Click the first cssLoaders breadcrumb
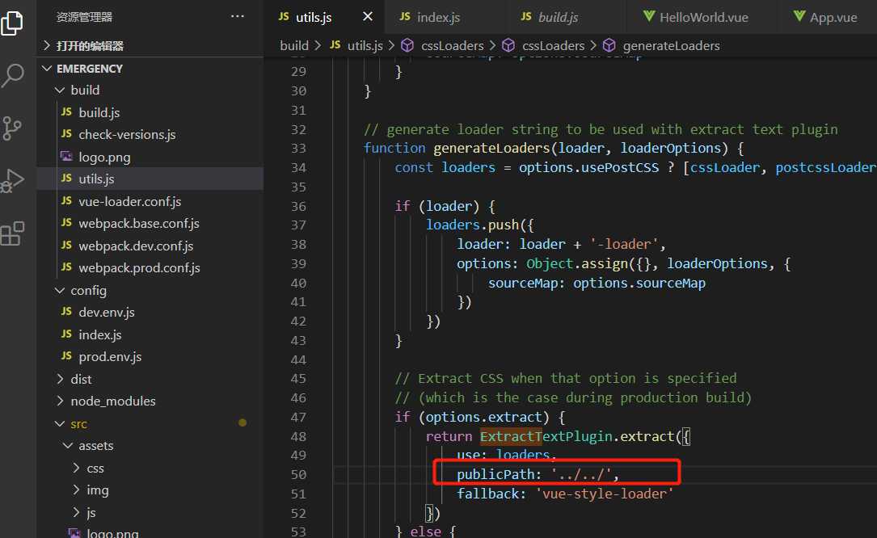 [442, 46]
